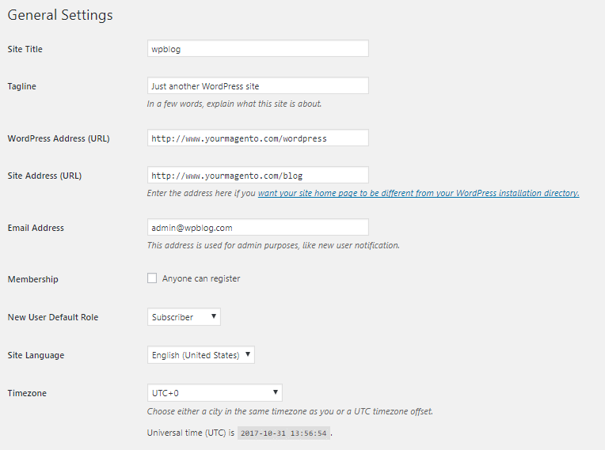Image resolution: width=605 pixels, height=450 pixels.
Task: Enable the Anyone can register checkbox
Action: (x=152, y=278)
